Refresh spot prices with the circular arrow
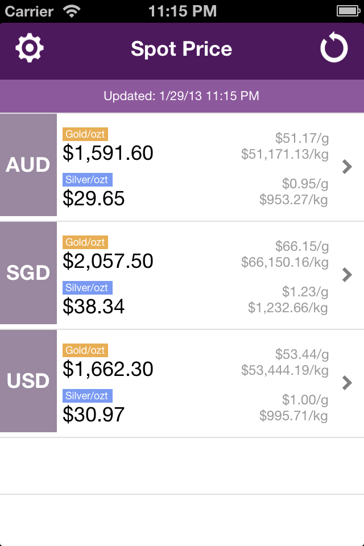364x546 pixels. tap(334, 49)
